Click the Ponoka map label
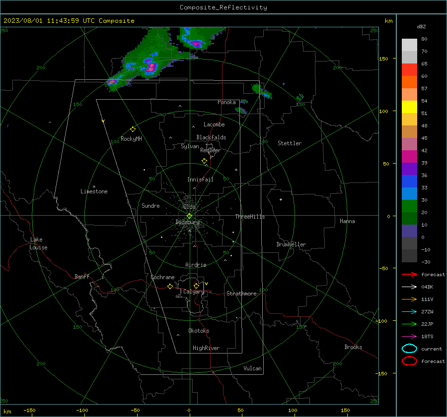Viewport: 447px width, 417px height. pyautogui.click(x=226, y=102)
